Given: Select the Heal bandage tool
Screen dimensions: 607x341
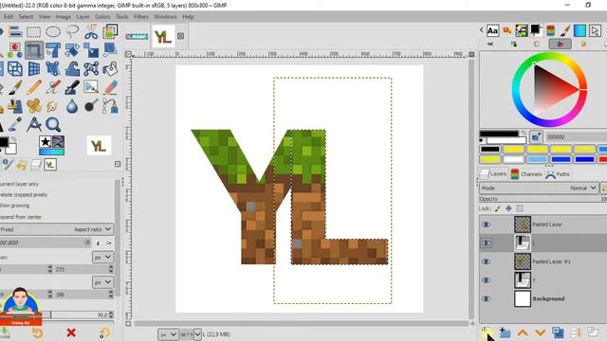Looking at the screenshot, I should [34, 106].
